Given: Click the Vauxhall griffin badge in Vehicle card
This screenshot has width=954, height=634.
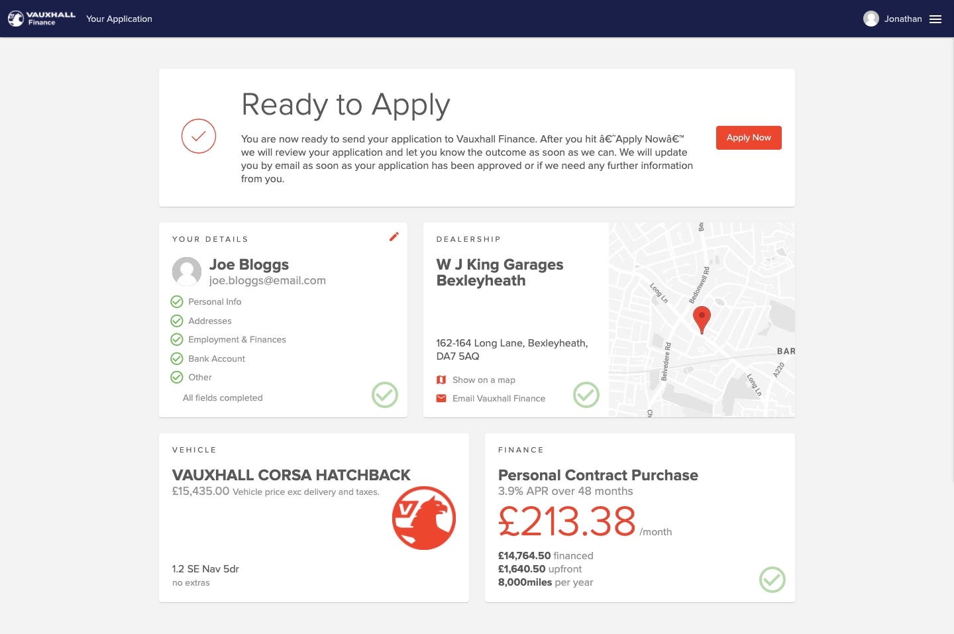Looking at the screenshot, I should click(x=424, y=518).
